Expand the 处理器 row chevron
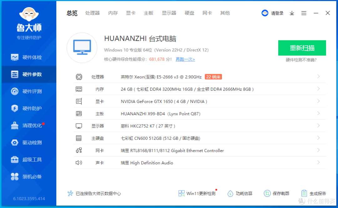Image resolution: width=338 pixels, height=208 pixels. pos(318,77)
